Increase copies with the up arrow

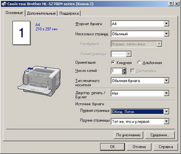click(x=124, y=69)
